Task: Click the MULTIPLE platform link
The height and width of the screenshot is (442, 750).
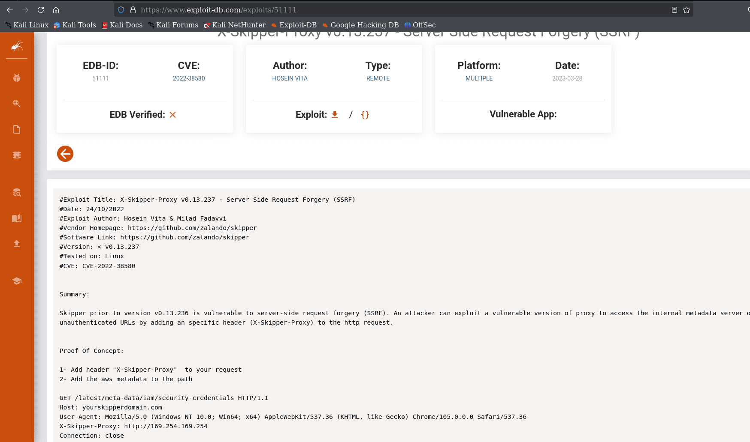Action: [x=479, y=78]
